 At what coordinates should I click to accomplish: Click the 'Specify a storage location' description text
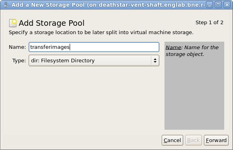click(x=101, y=33)
